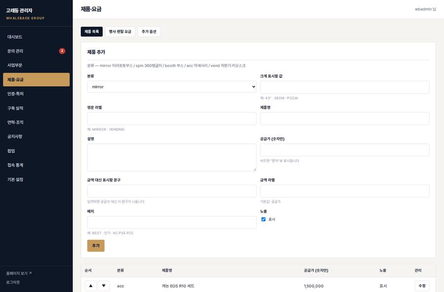
Task: Click the 캐논 EOS R10 세트 product name
Action: (x=178, y=286)
